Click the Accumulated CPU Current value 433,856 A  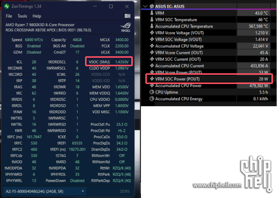(259, 66)
